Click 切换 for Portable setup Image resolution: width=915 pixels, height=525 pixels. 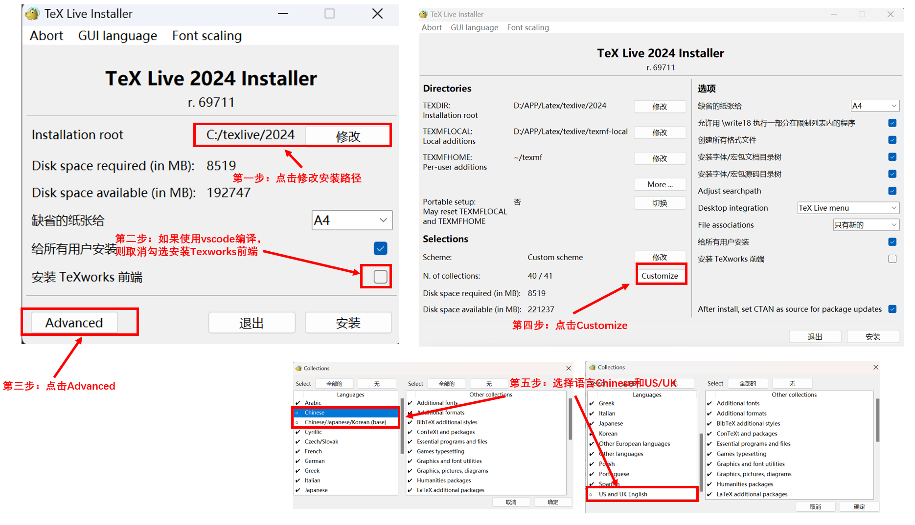click(x=660, y=203)
